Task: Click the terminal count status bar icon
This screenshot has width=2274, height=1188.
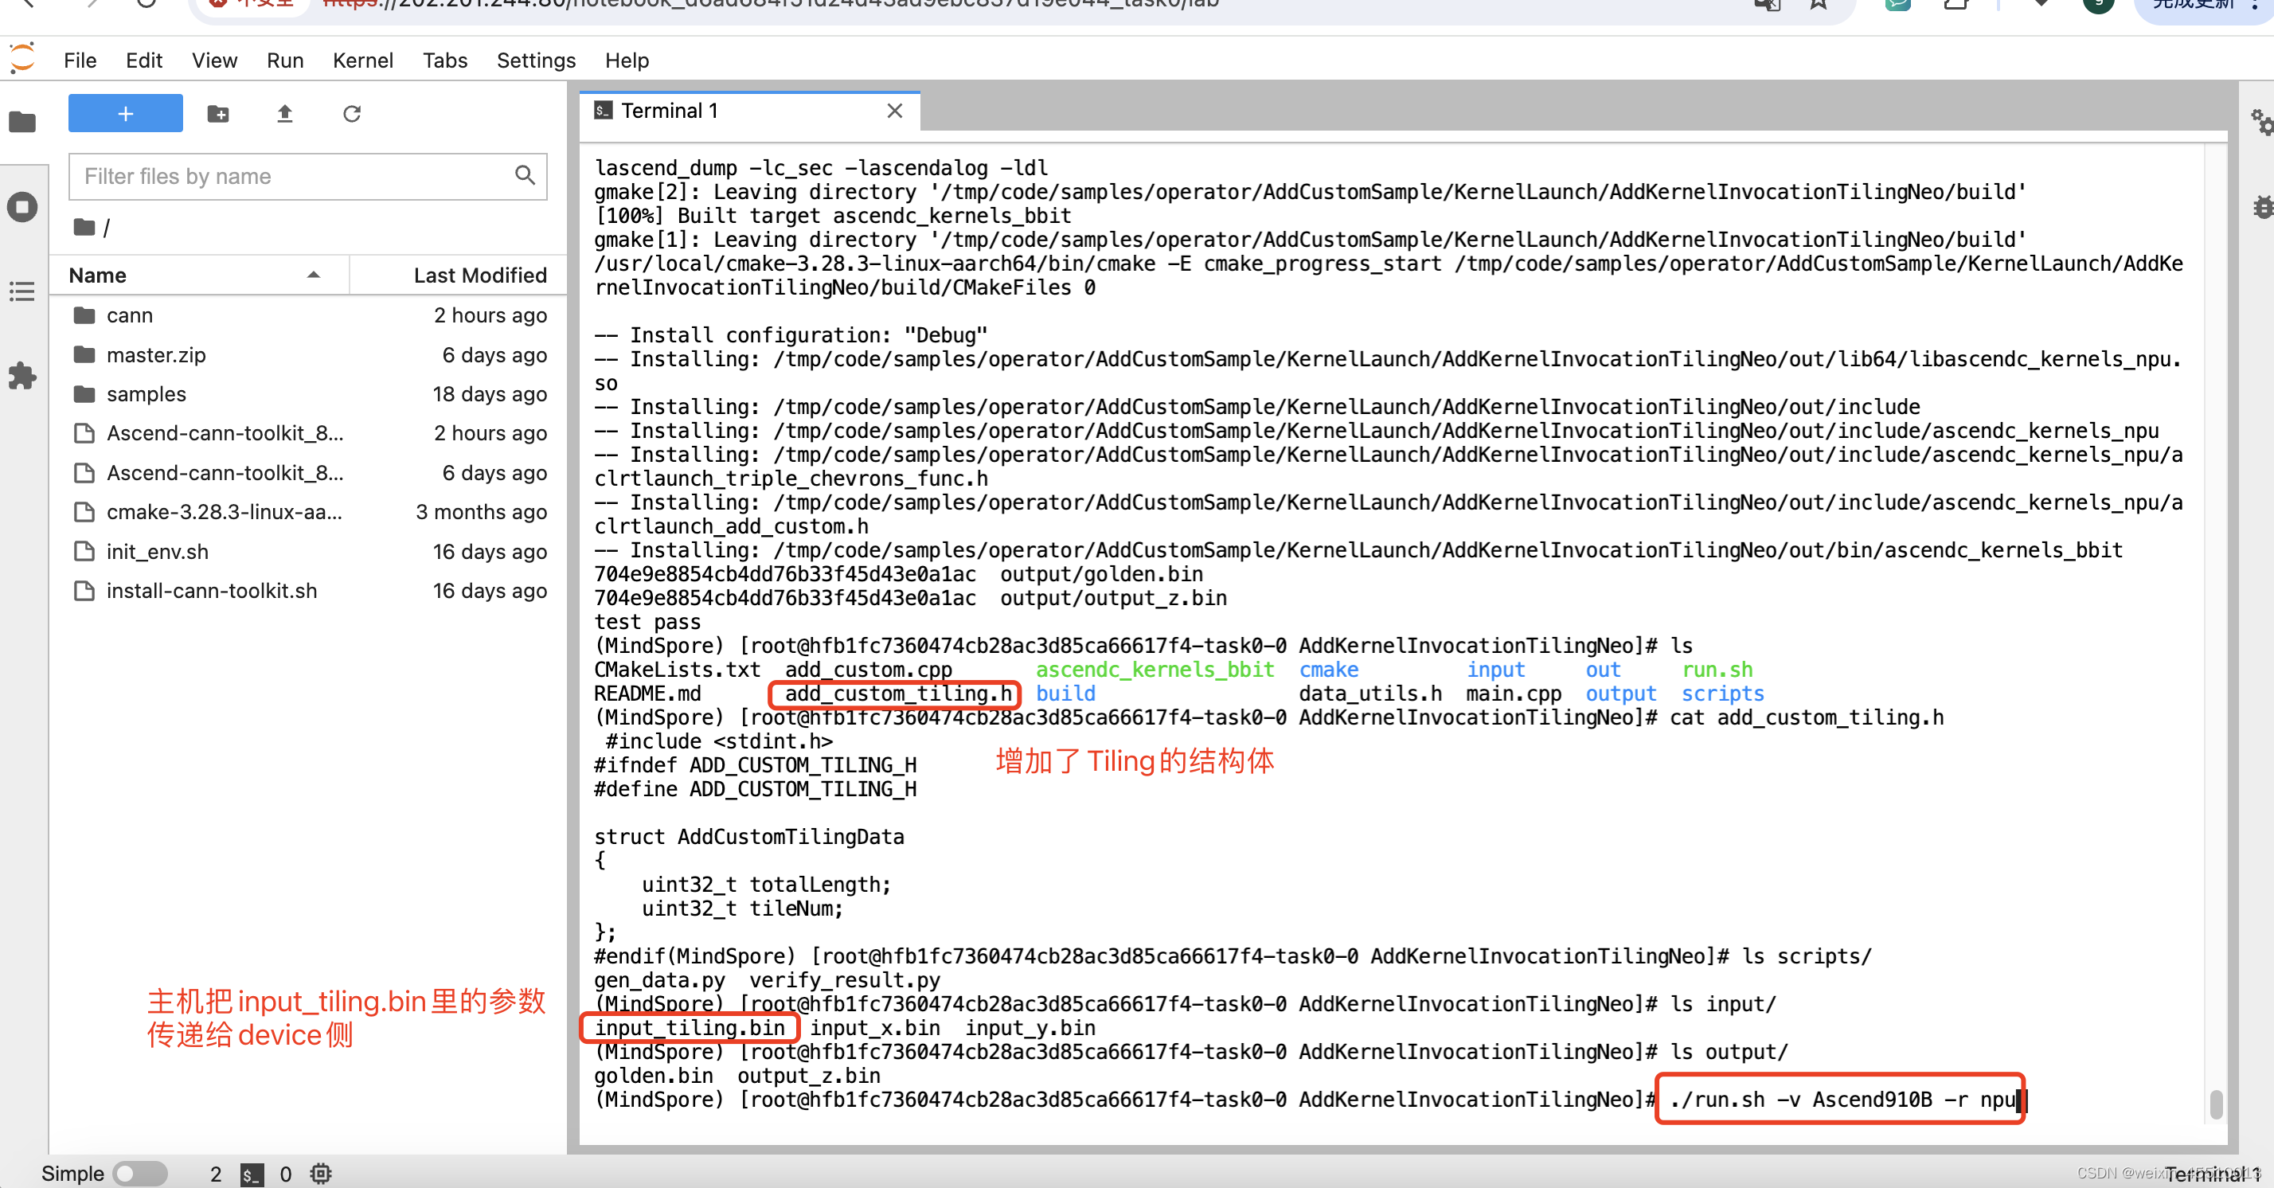Action: (252, 1174)
